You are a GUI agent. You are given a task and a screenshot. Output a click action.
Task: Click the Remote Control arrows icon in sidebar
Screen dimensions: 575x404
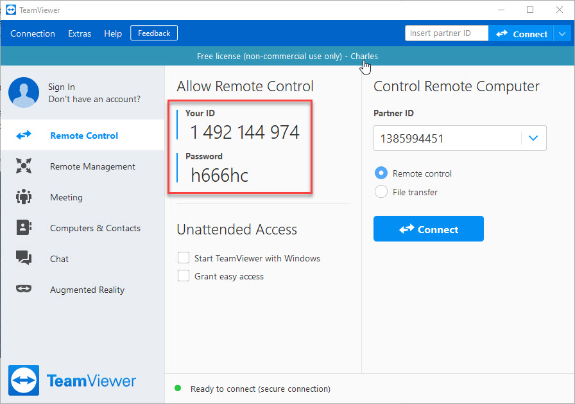24,136
